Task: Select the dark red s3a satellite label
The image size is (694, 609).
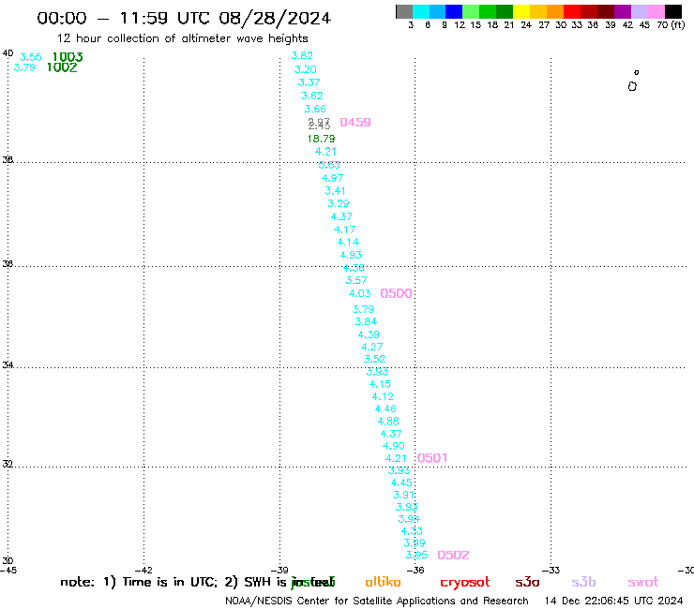Action: tap(527, 582)
